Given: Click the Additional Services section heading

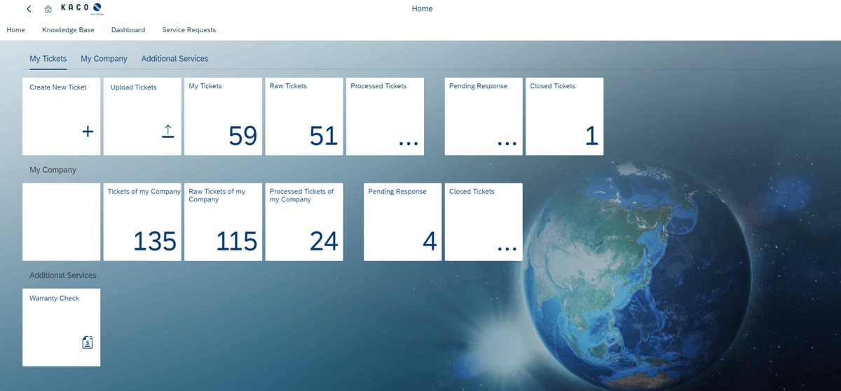Looking at the screenshot, I should (63, 276).
